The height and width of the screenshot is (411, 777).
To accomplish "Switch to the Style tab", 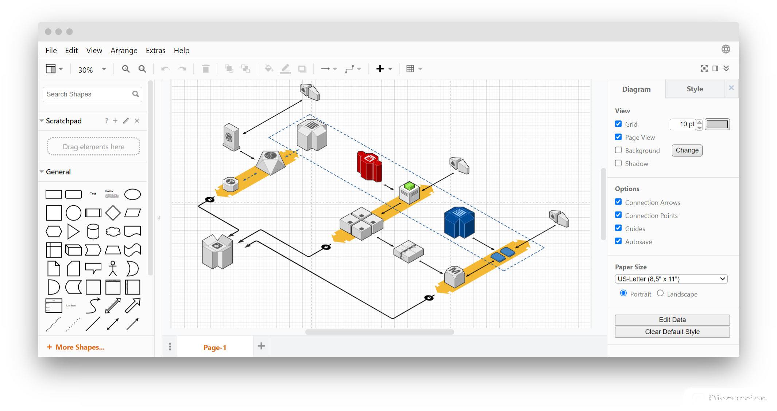I will [695, 89].
